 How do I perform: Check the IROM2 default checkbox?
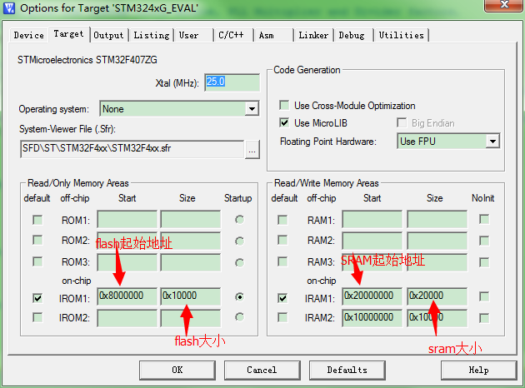tap(37, 317)
